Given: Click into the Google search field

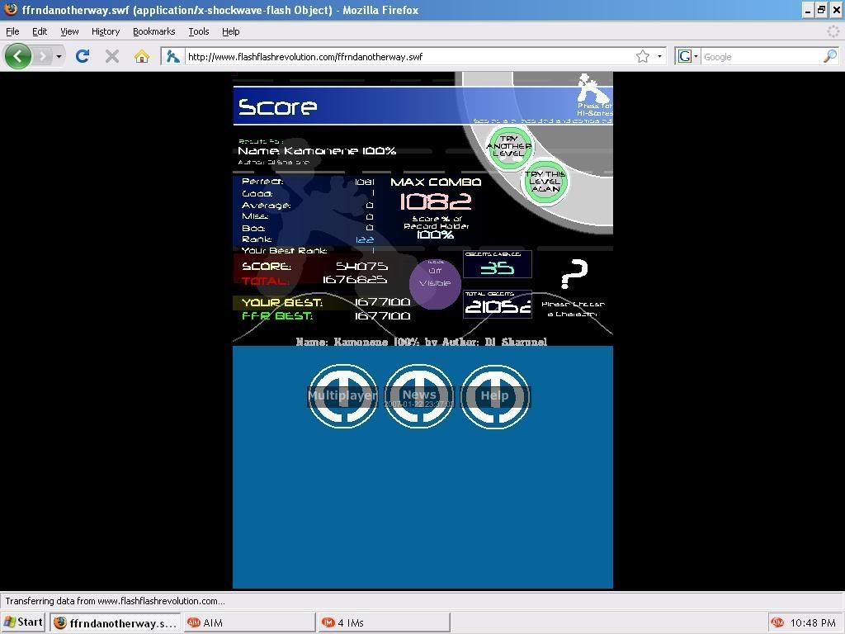Looking at the screenshot, I should 759,56.
